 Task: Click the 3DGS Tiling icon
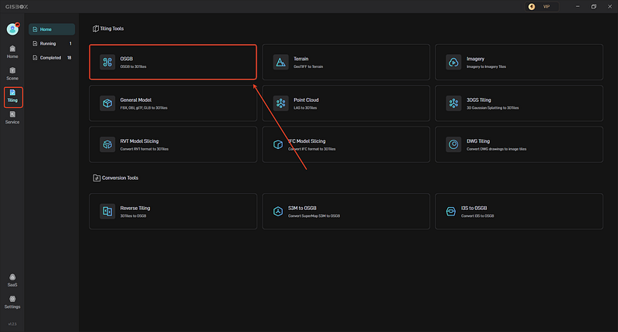453,103
